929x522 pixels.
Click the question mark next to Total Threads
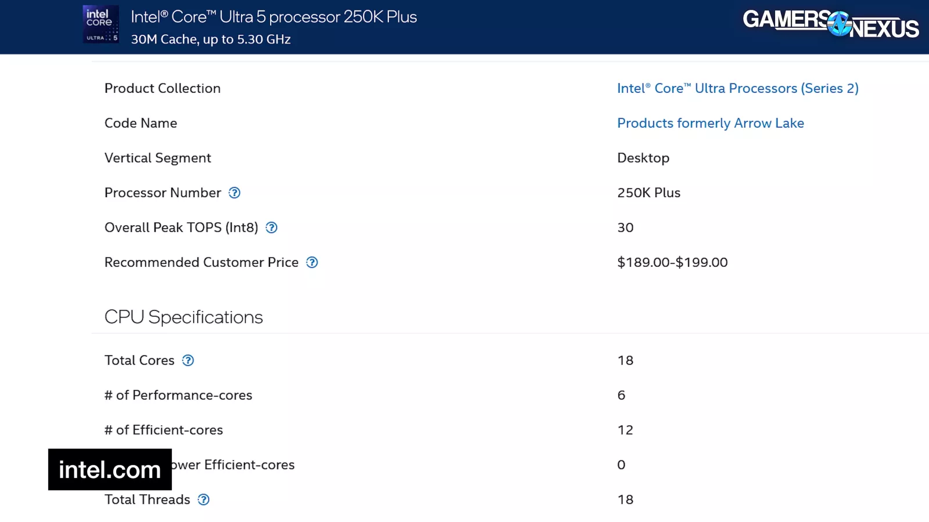[204, 500]
